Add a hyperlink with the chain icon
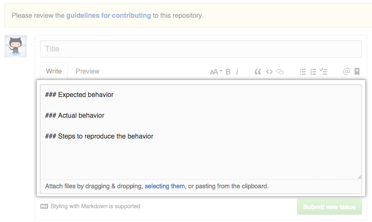Viewport: 372px width, 222px height. point(280,72)
